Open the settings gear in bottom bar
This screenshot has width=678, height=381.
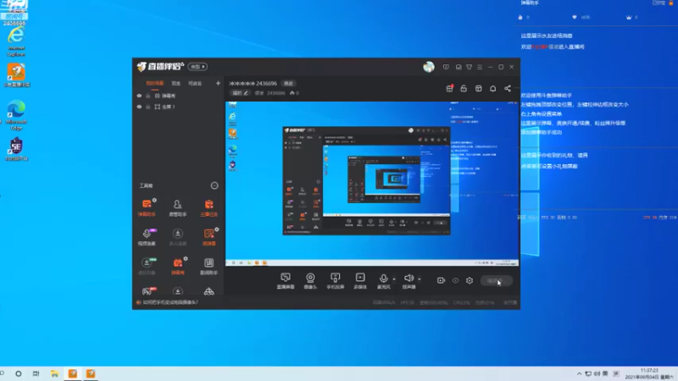click(470, 280)
